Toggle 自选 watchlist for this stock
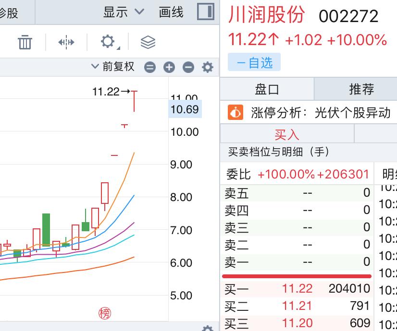 pyautogui.click(x=254, y=62)
